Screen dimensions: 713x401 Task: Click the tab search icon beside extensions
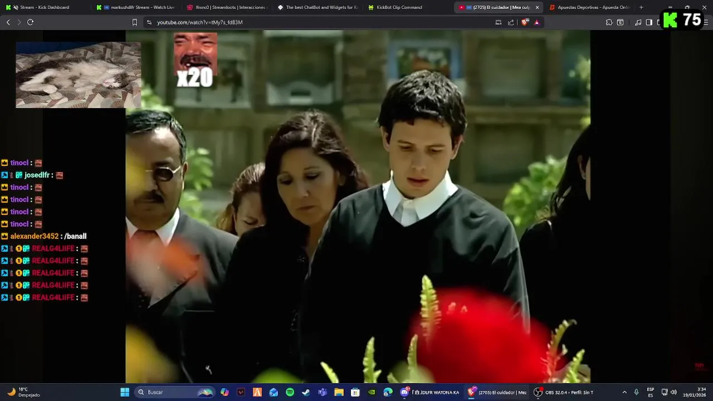pyautogui.click(x=620, y=22)
